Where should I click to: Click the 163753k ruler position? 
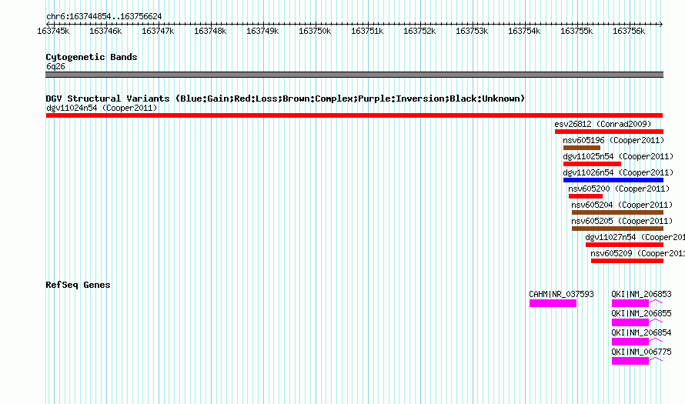pyautogui.click(x=472, y=31)
